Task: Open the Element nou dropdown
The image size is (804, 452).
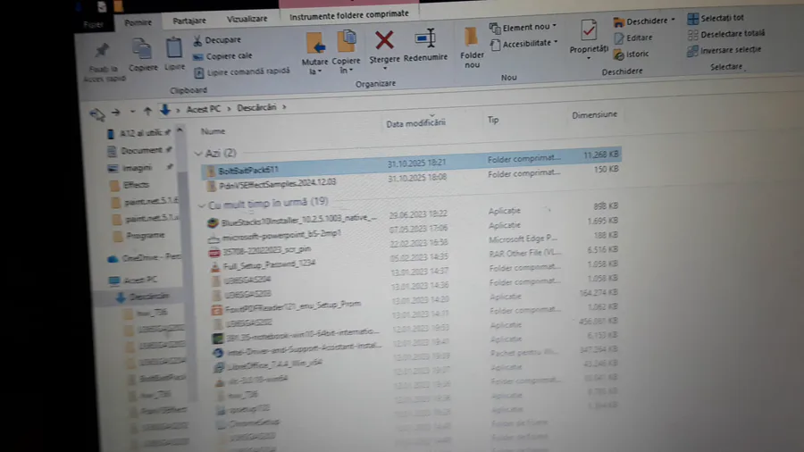Action: [x=523, y=27]
